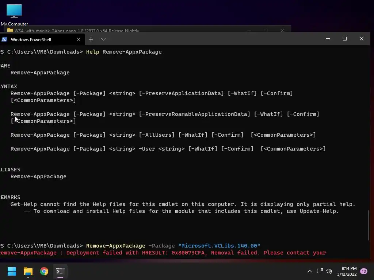Launch Google Chrome from taskbar

pyautogui.click(x=44, y=271)
